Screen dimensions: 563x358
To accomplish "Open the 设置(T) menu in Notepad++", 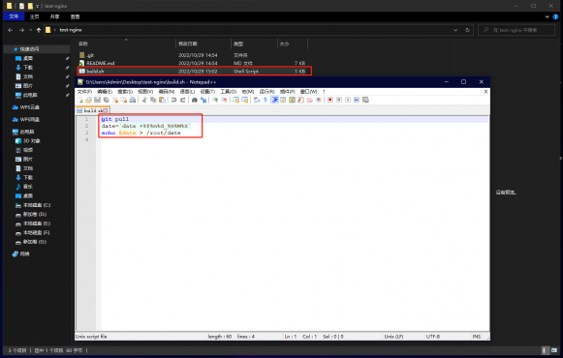I will pyautogui.click(x=207, y=92).
